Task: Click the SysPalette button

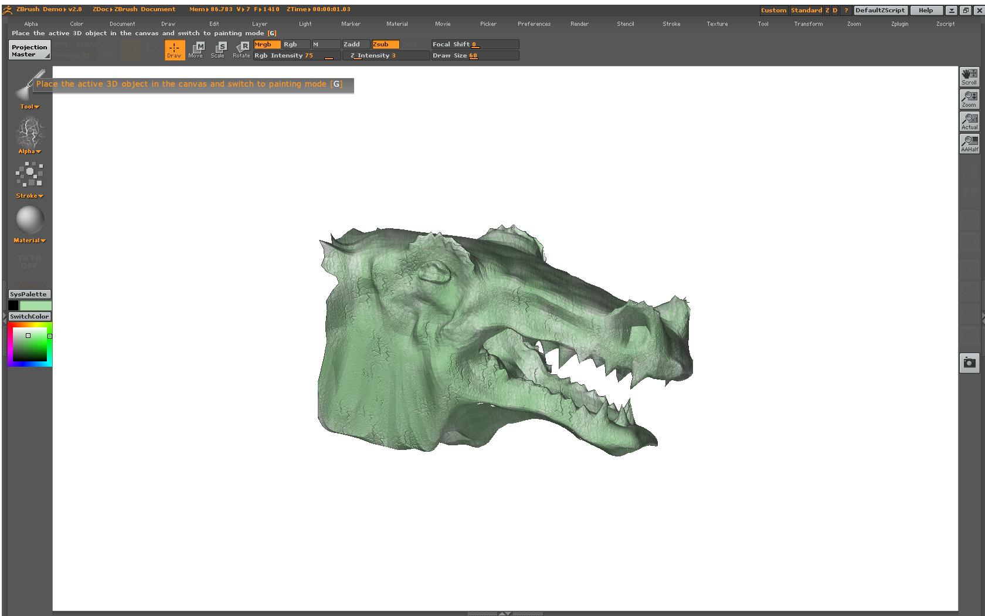Action: pyautogui.click(x=29, y=295)
